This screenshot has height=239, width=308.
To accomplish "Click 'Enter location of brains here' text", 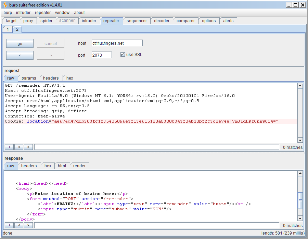I will [x=76, y=194].
